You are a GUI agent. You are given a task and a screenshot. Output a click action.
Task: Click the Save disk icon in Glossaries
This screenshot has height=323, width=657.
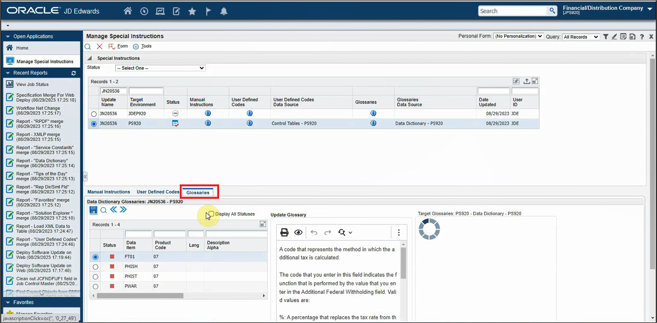point(93,210)
